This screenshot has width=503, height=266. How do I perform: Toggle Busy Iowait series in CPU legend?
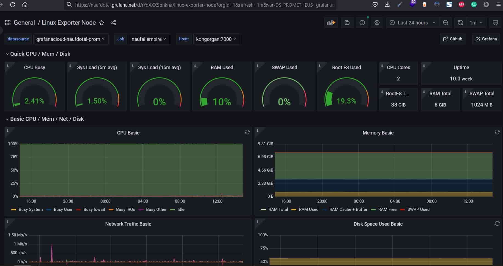point(94,209)
